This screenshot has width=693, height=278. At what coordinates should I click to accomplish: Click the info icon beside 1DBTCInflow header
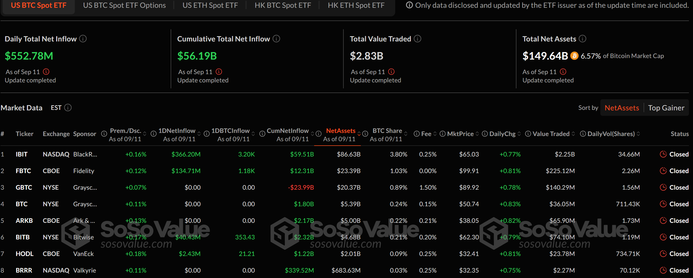(x=206, y=134)
